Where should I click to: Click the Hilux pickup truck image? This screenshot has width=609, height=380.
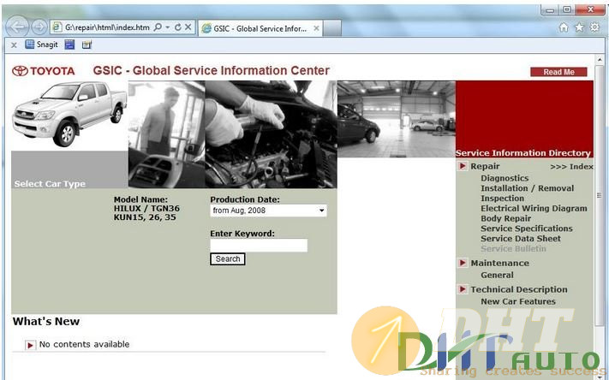click(70, 113)
